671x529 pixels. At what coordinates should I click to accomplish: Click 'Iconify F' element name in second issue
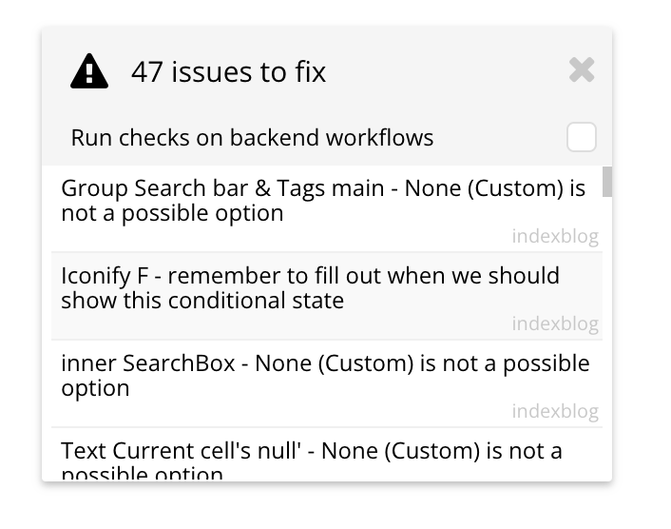[x=105, y=276]
